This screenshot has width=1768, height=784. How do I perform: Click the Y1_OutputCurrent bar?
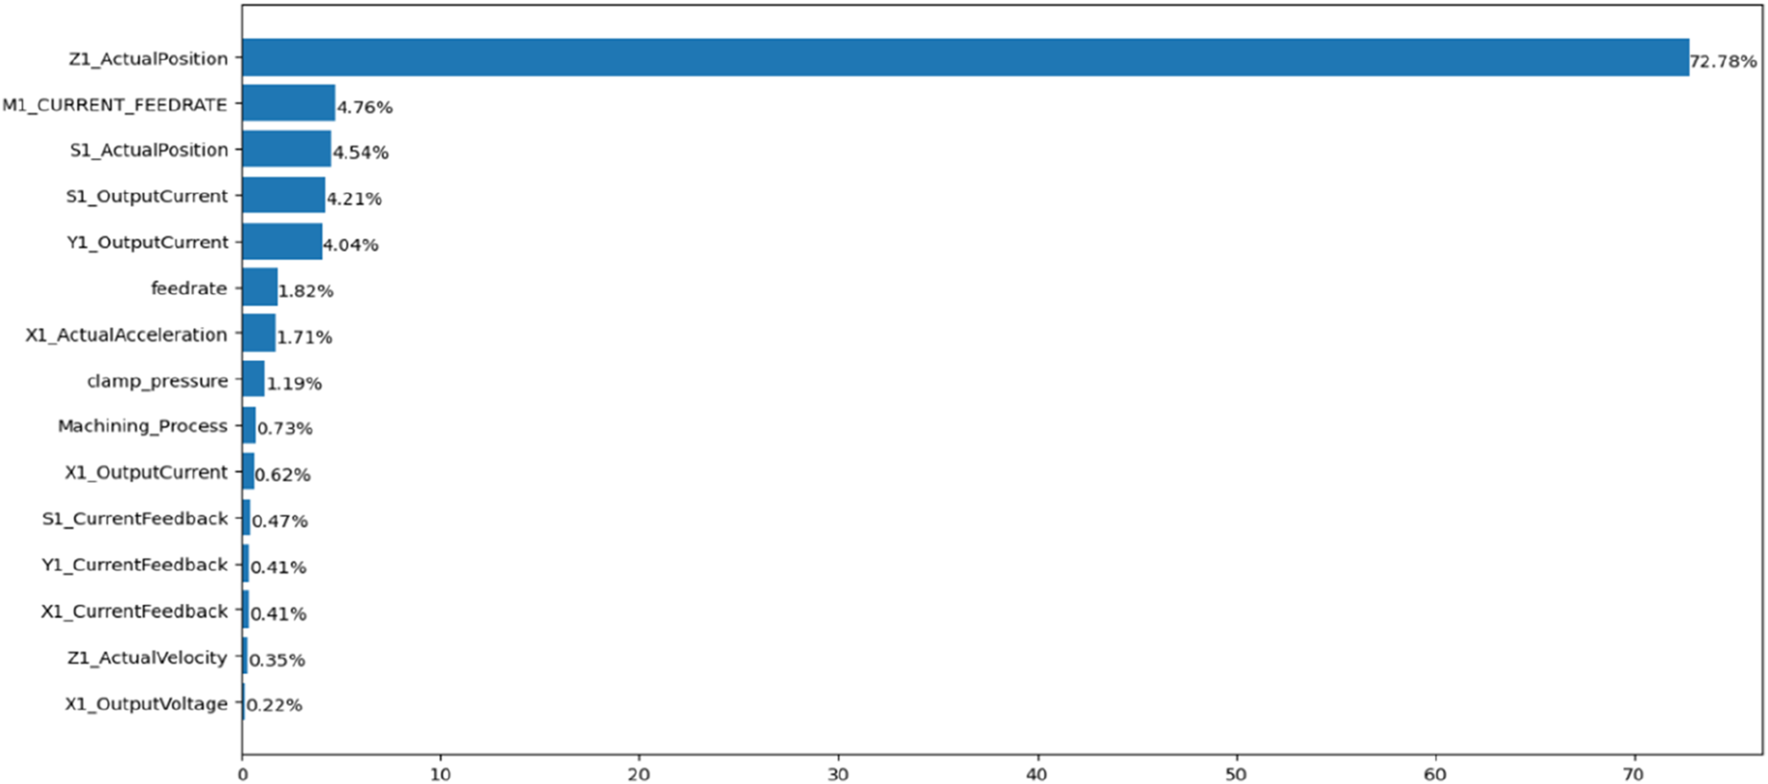pos(282,241)
